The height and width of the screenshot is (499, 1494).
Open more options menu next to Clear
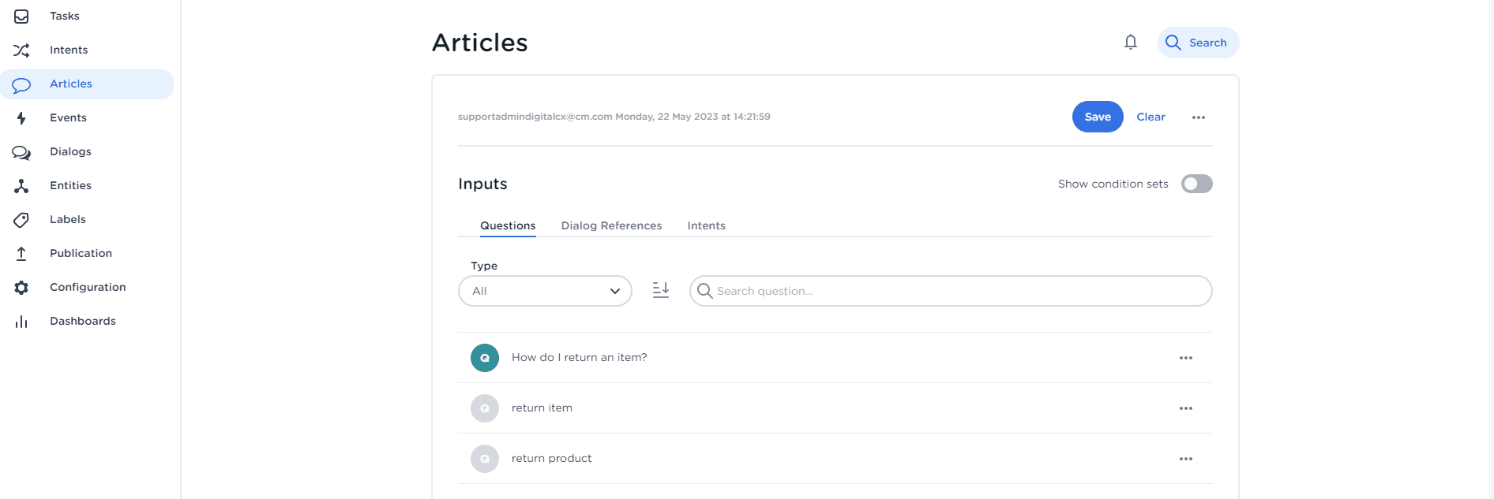[1198, 117]
